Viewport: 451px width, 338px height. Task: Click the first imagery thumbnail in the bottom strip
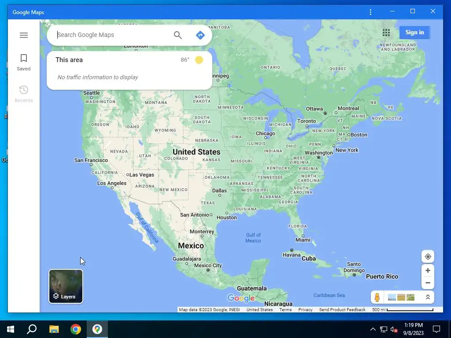point(392,297)
